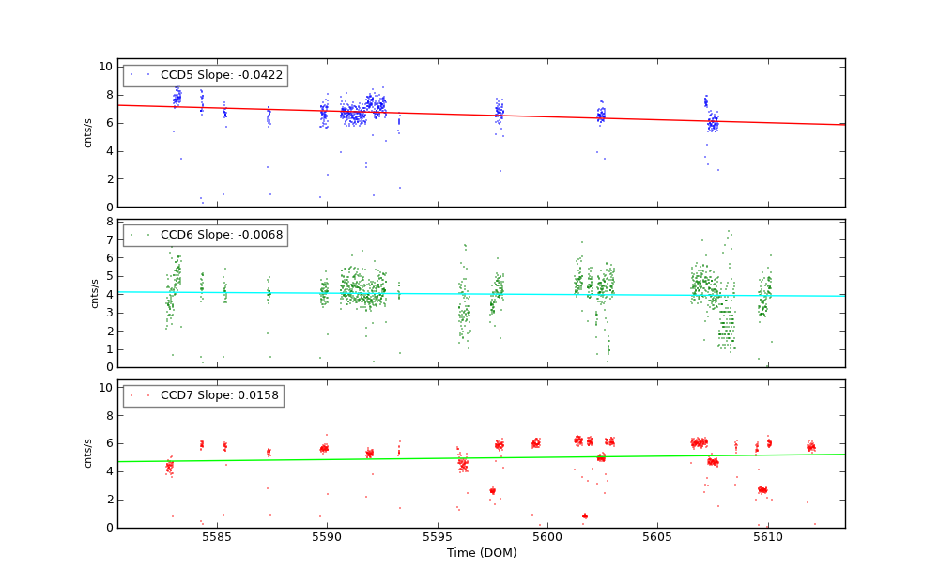Click the 5590 tick label on the time axis
Screen dimensions: 939x586
pos(327,537)
